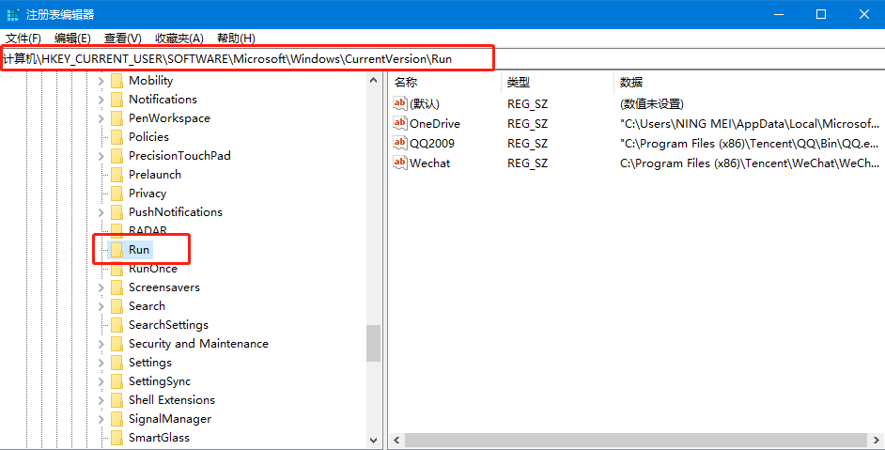This screenshot has height=450, width=885.
Task: Select the RunOnce key label
Action: point(153,269)
